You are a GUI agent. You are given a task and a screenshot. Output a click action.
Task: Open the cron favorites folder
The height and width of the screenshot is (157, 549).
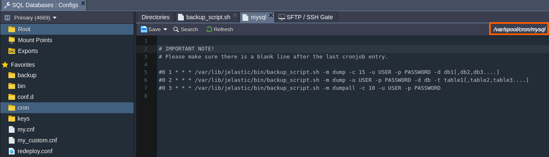point(67,108)
